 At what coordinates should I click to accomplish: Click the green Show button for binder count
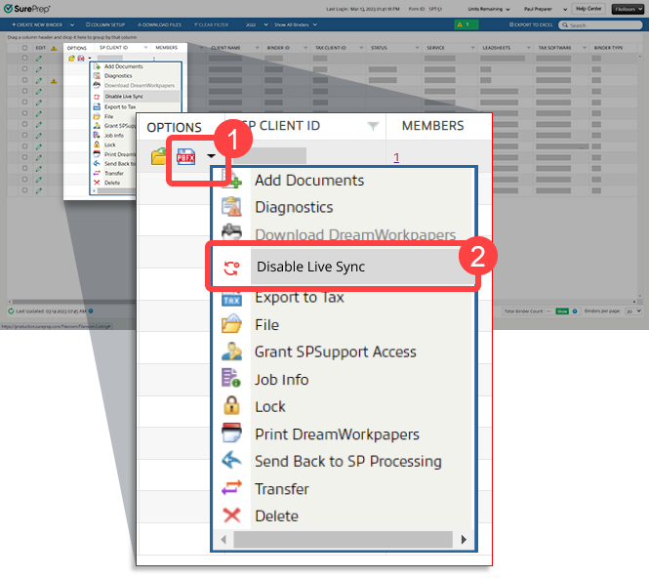tap(562, 311)
